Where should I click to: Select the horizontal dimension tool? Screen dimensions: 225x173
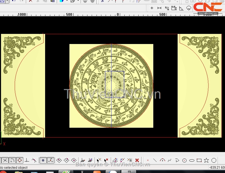click(x=159, y=8)
